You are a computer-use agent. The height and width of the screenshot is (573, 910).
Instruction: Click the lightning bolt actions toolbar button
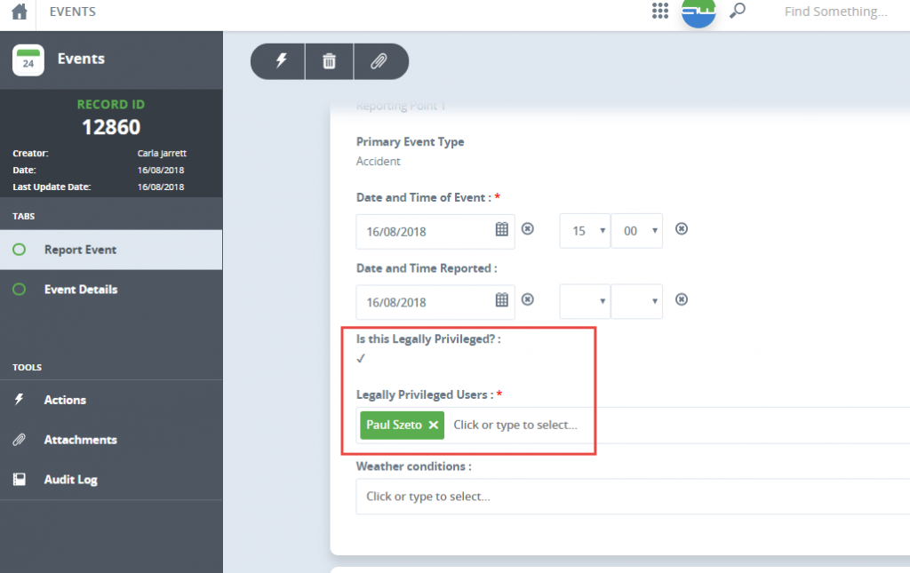pyautogui.click(x=282, y=61)
